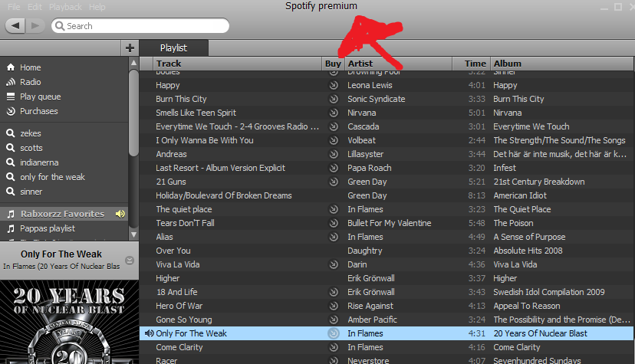The height and width of the screenshot is (364, 635).
Task: Select the indianerna saved search
Action: [x=39, y=162]
